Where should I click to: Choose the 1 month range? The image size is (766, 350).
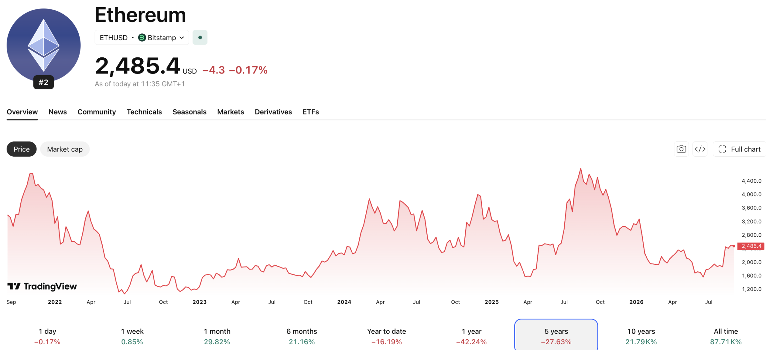click(x=217, y=336)
